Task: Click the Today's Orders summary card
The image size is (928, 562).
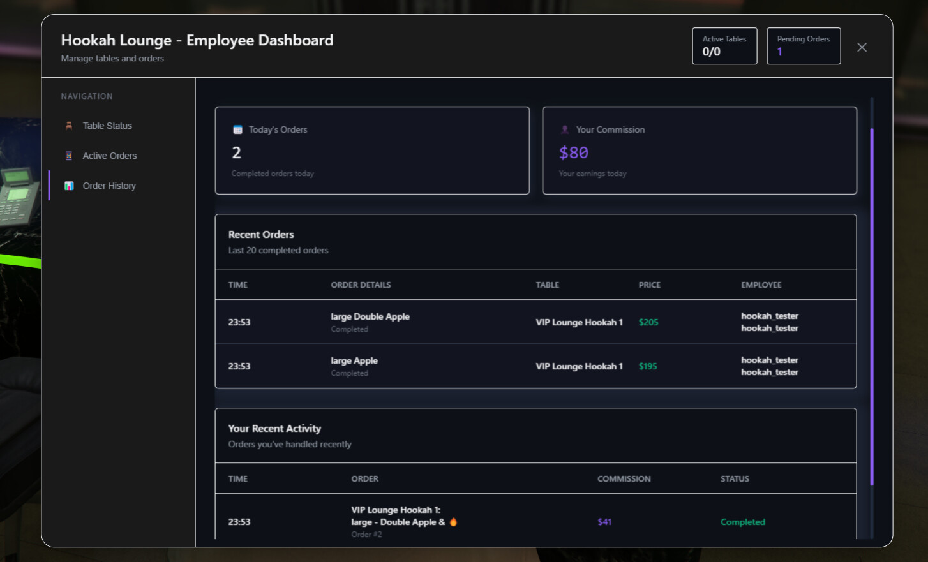Action: [x=372, y=151]
